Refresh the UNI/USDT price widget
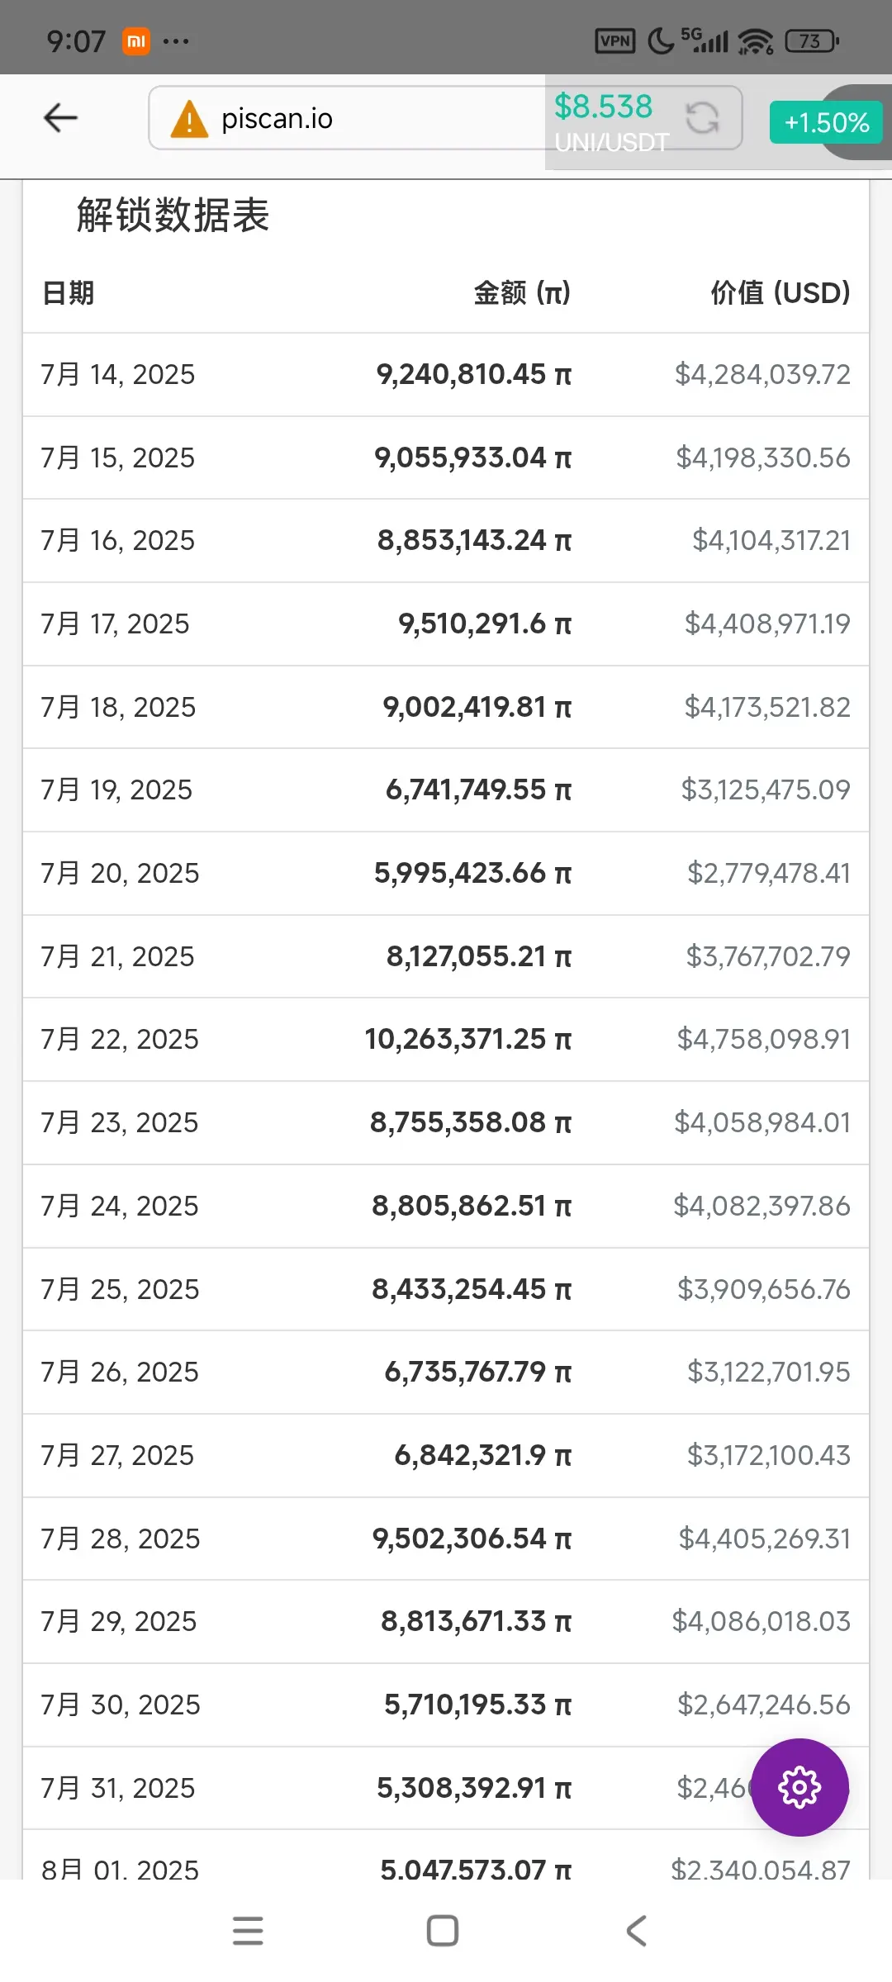Viewport: 892px width, 1982px height. click(x=702, y=117)
